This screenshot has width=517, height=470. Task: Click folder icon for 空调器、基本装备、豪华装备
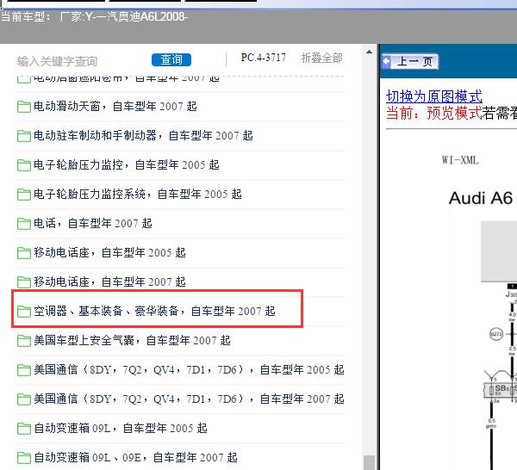(x=24, y=312)
